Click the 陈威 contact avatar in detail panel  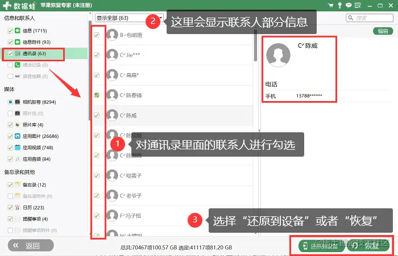pos(278,55)
